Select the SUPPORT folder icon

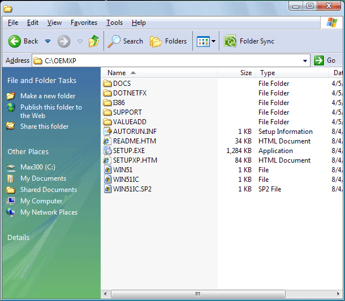click(107, 112)
